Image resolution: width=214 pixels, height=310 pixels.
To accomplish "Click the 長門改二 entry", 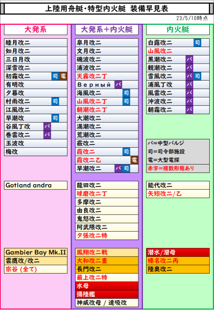I will (x=107, y=269).
